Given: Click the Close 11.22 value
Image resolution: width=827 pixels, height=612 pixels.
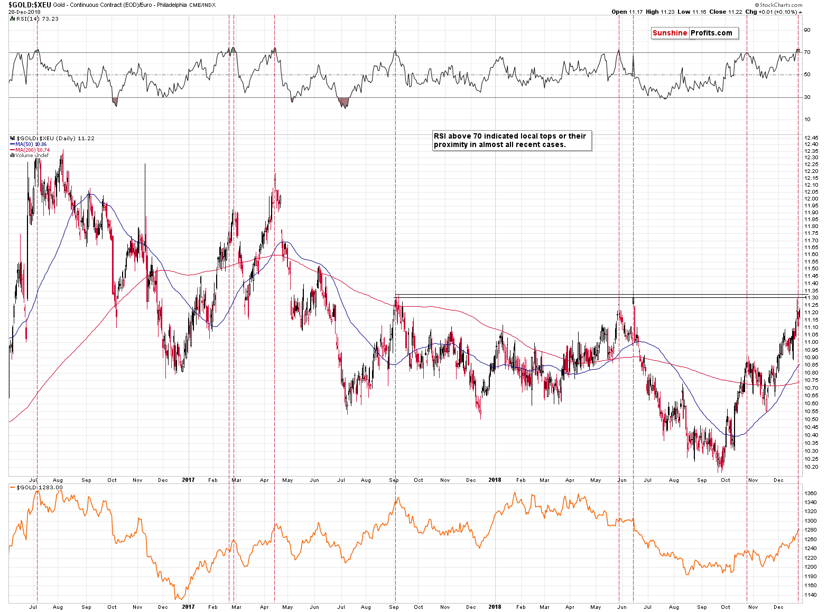Looking at the screenshot, I should 726,12.
